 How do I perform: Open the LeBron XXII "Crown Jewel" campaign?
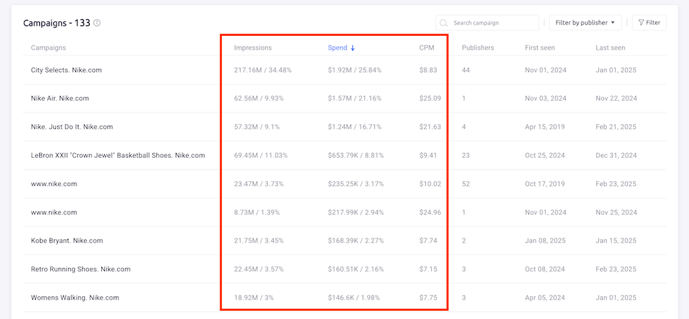(118, 156)
